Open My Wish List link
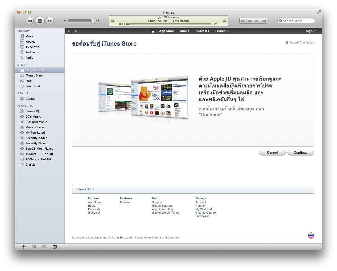The height and width of the screenshot is (271, 337). click(x=204, y=209)
